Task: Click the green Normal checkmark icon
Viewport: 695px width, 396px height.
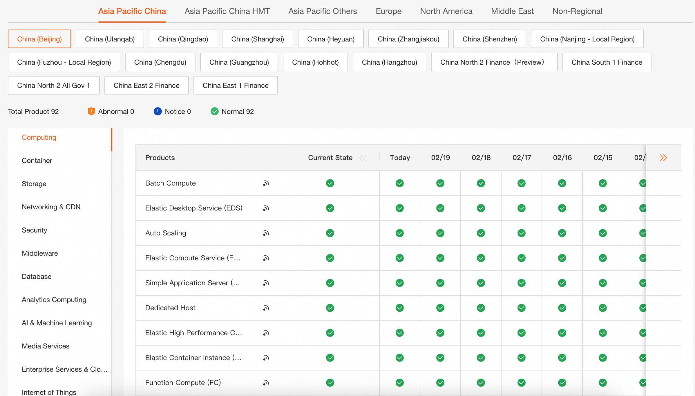Action: tap(215, 111)
